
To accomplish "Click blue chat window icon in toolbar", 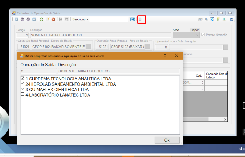I will [x=212, y=19].
